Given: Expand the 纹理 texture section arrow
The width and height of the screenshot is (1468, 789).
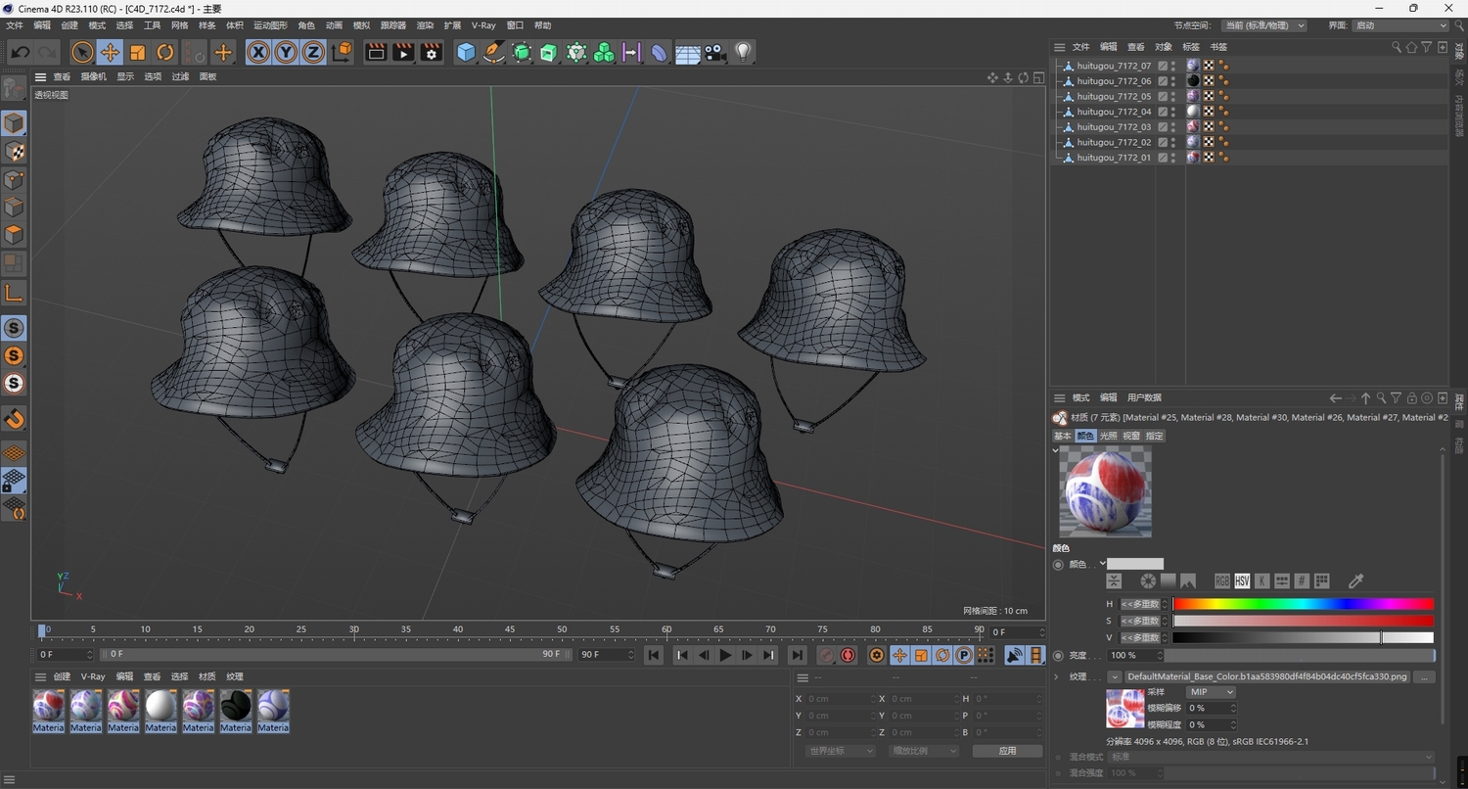Looking at the screenshot, I should [1057, 676].
